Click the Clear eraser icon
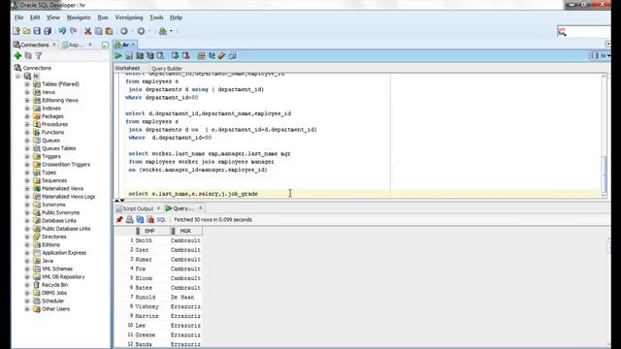Viewport: 621px width, 349px height. pyautogui.click(x=222, y=56)
